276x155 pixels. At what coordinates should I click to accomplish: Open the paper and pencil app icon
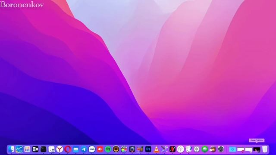[188, 149]
